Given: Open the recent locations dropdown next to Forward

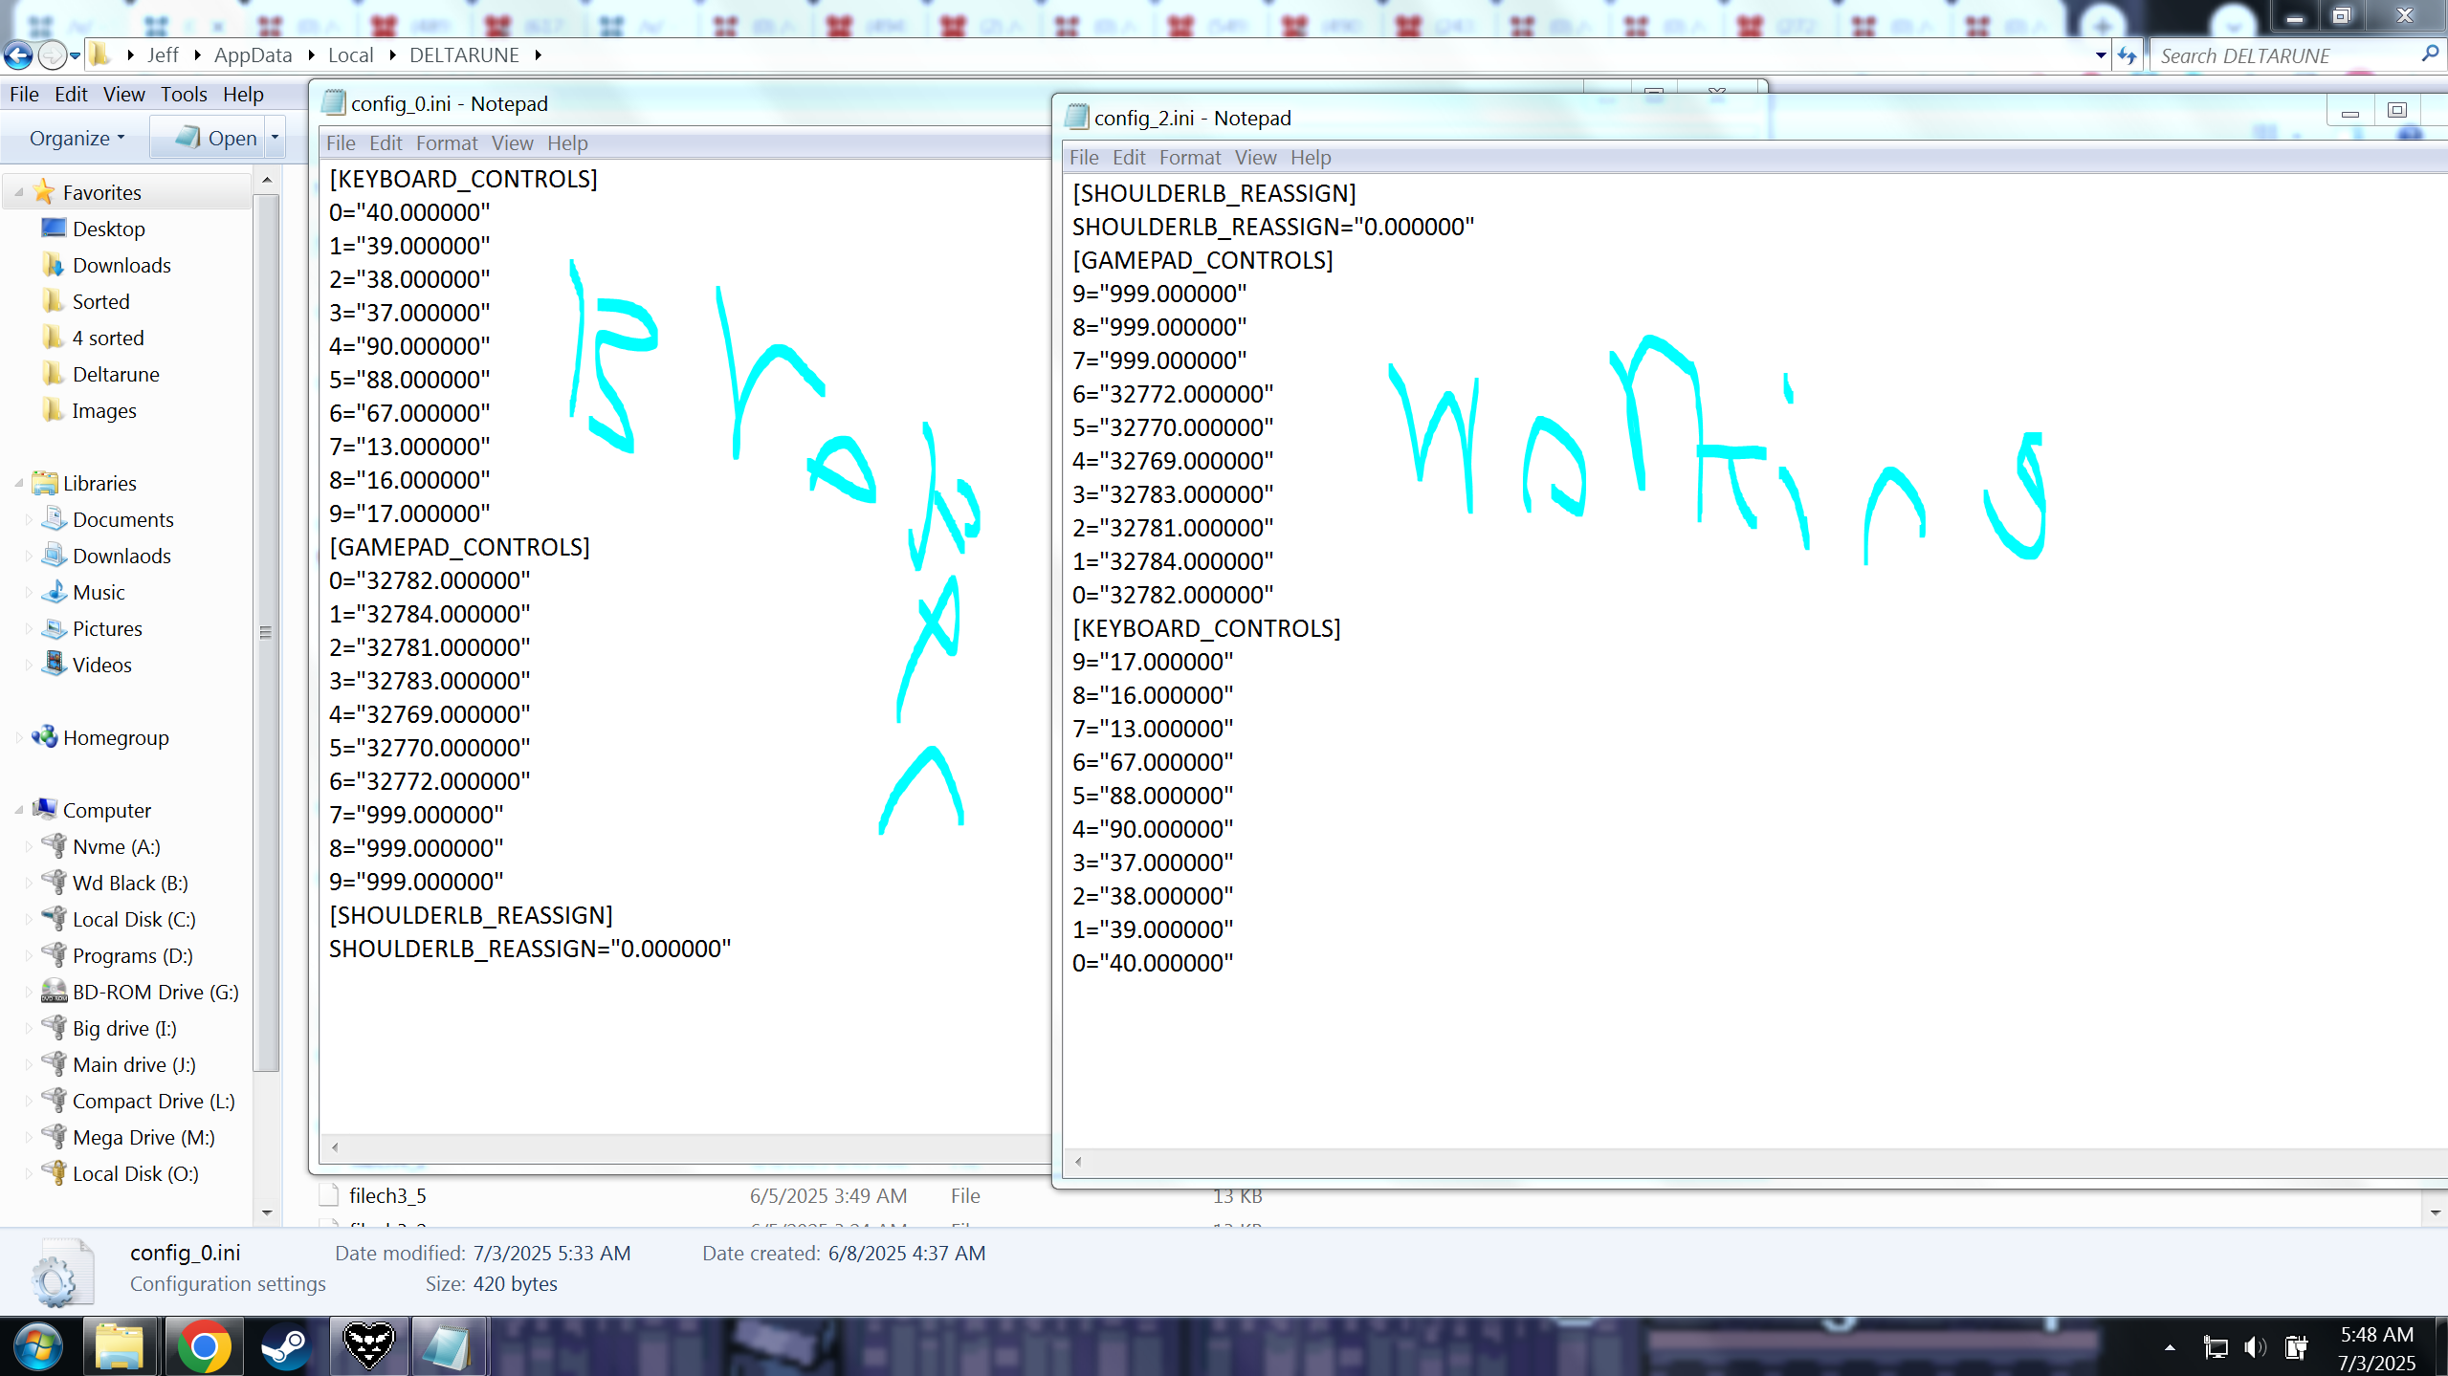Looking at the screenshot, I should [x=76, y=56].
